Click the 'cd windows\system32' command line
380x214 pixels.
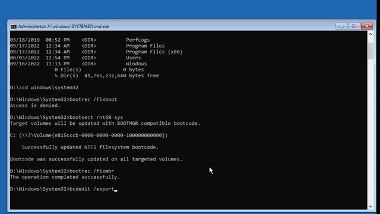click(x=44, y=87)
